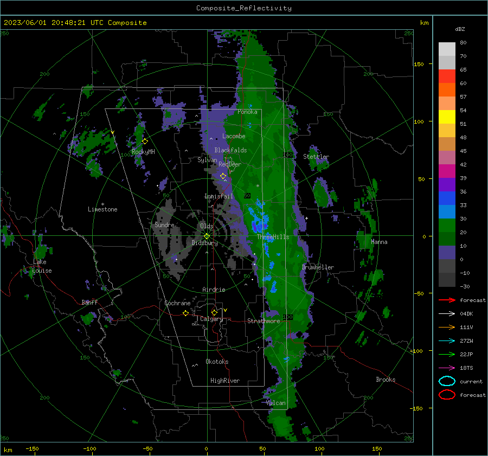Click the Limestone label
Screen dimensions: 488x456
point(102,209)
